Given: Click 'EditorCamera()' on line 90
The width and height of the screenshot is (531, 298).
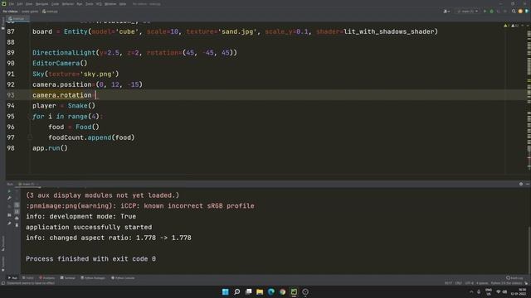Looking at the screenshot, I should click(x=60, y=63).
